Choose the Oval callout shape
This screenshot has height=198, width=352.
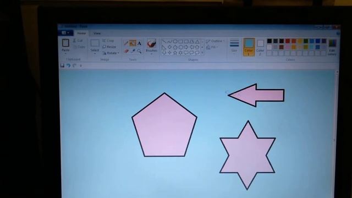[191, 53]
